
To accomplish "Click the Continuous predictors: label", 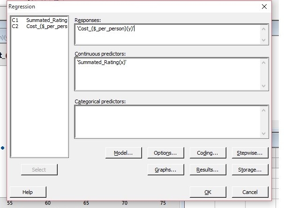I will [100, 54].
